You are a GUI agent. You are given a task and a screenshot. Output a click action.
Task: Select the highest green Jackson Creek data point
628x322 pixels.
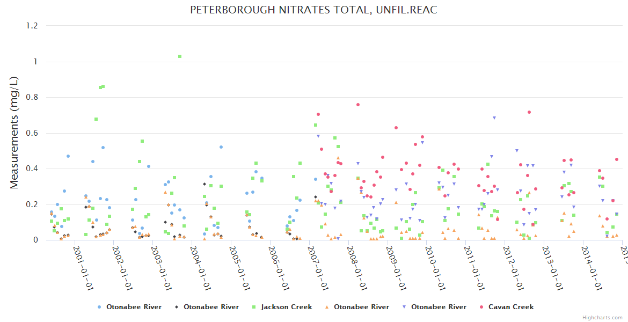pyautogui.click(x=180, y=56)
